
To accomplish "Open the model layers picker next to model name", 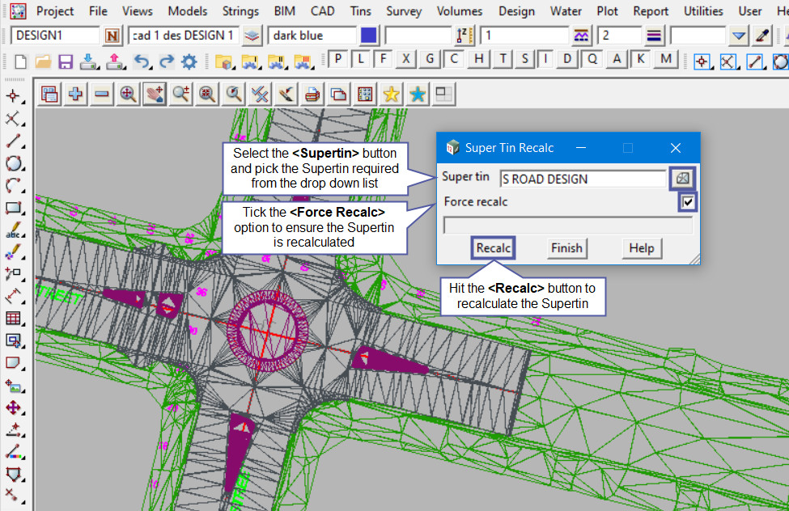I will pos(252,36).
